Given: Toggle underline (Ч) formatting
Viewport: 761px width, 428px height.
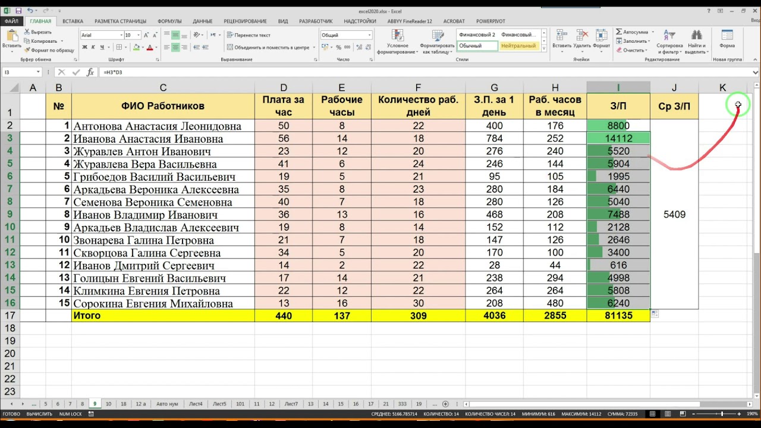Looking at the screenshot, I should pos(102,47).
